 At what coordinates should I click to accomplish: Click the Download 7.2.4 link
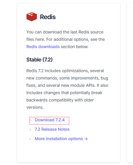(x=50, y=120)
